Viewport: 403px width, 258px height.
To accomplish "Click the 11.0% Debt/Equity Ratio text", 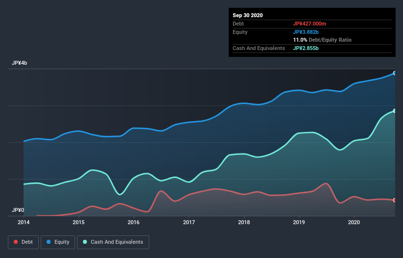I will pyautogui.click(x=322, y=40).
